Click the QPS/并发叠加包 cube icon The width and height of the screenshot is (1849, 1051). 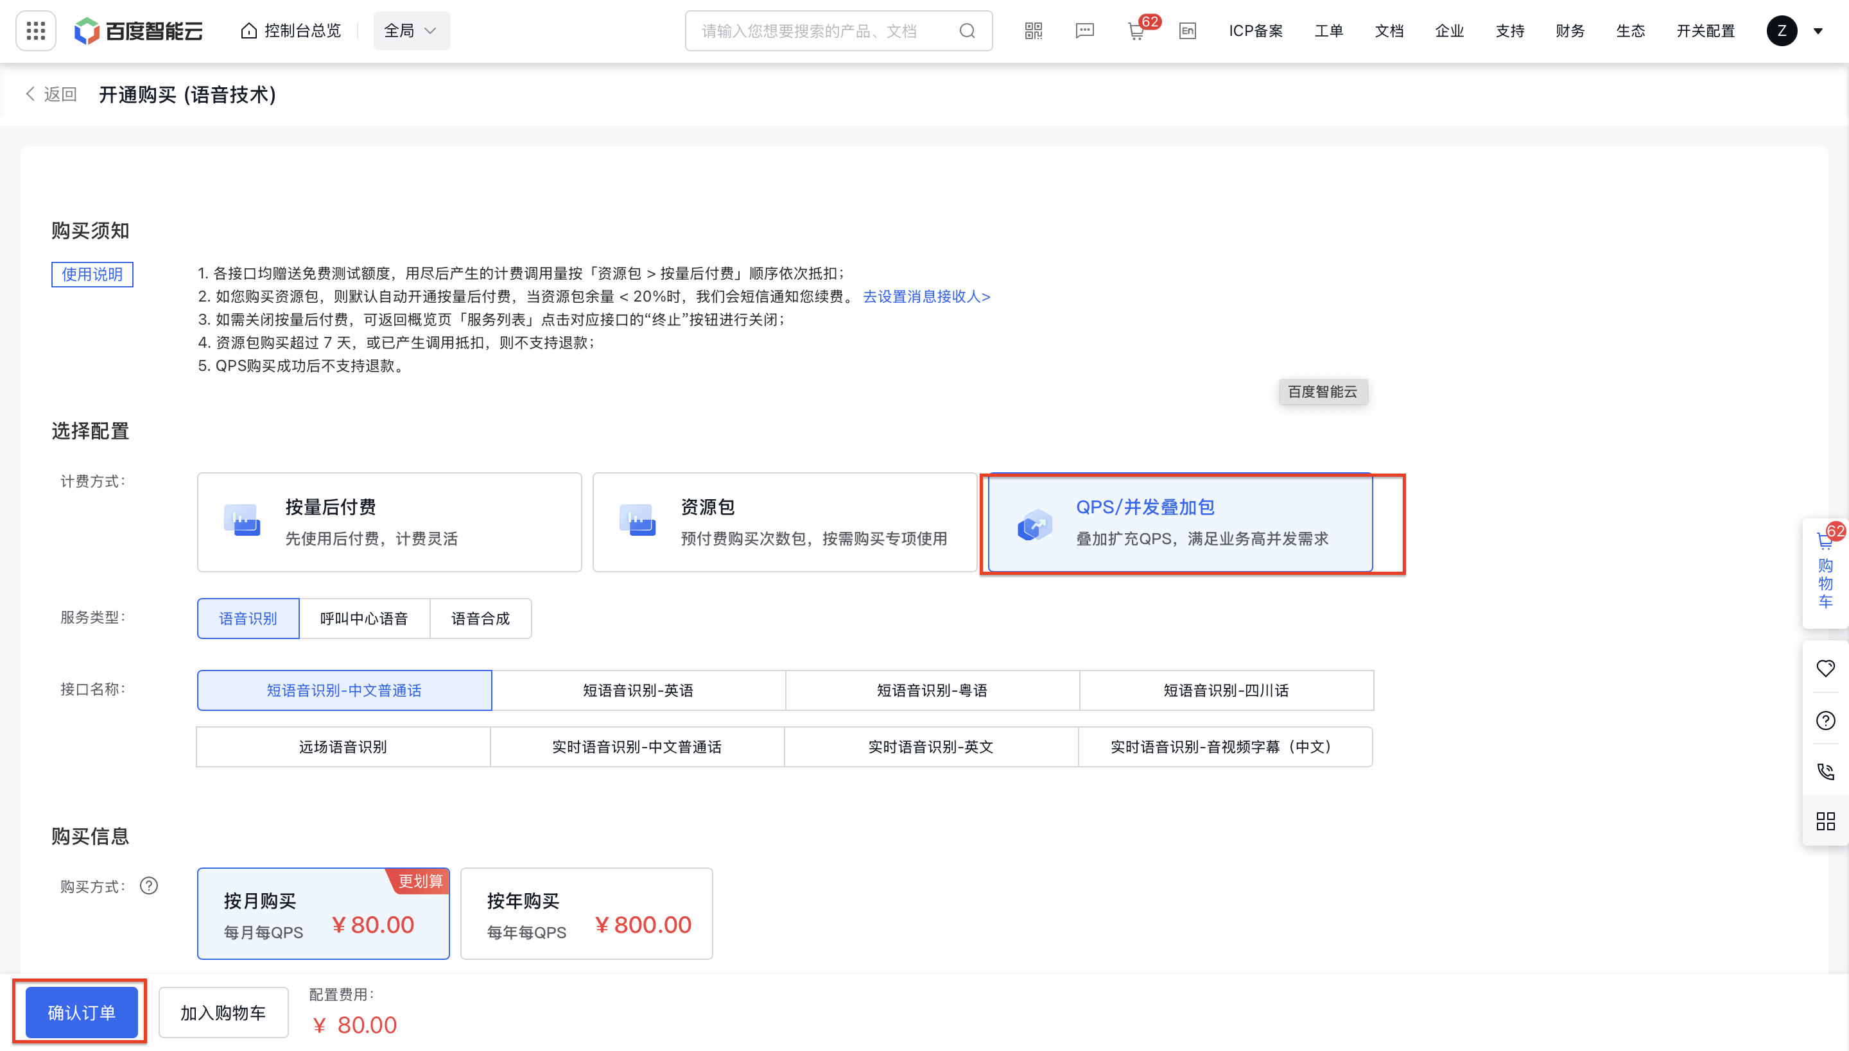pyautogui.click(x=1034, y=524)
